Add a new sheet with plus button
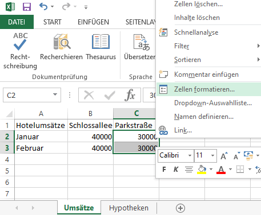The image size is (261, 215). pyautogui.click(x=180, y=208)
